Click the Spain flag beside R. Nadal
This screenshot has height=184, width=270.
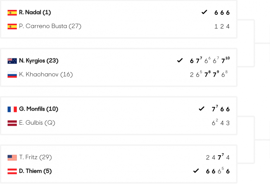point(12,13)
